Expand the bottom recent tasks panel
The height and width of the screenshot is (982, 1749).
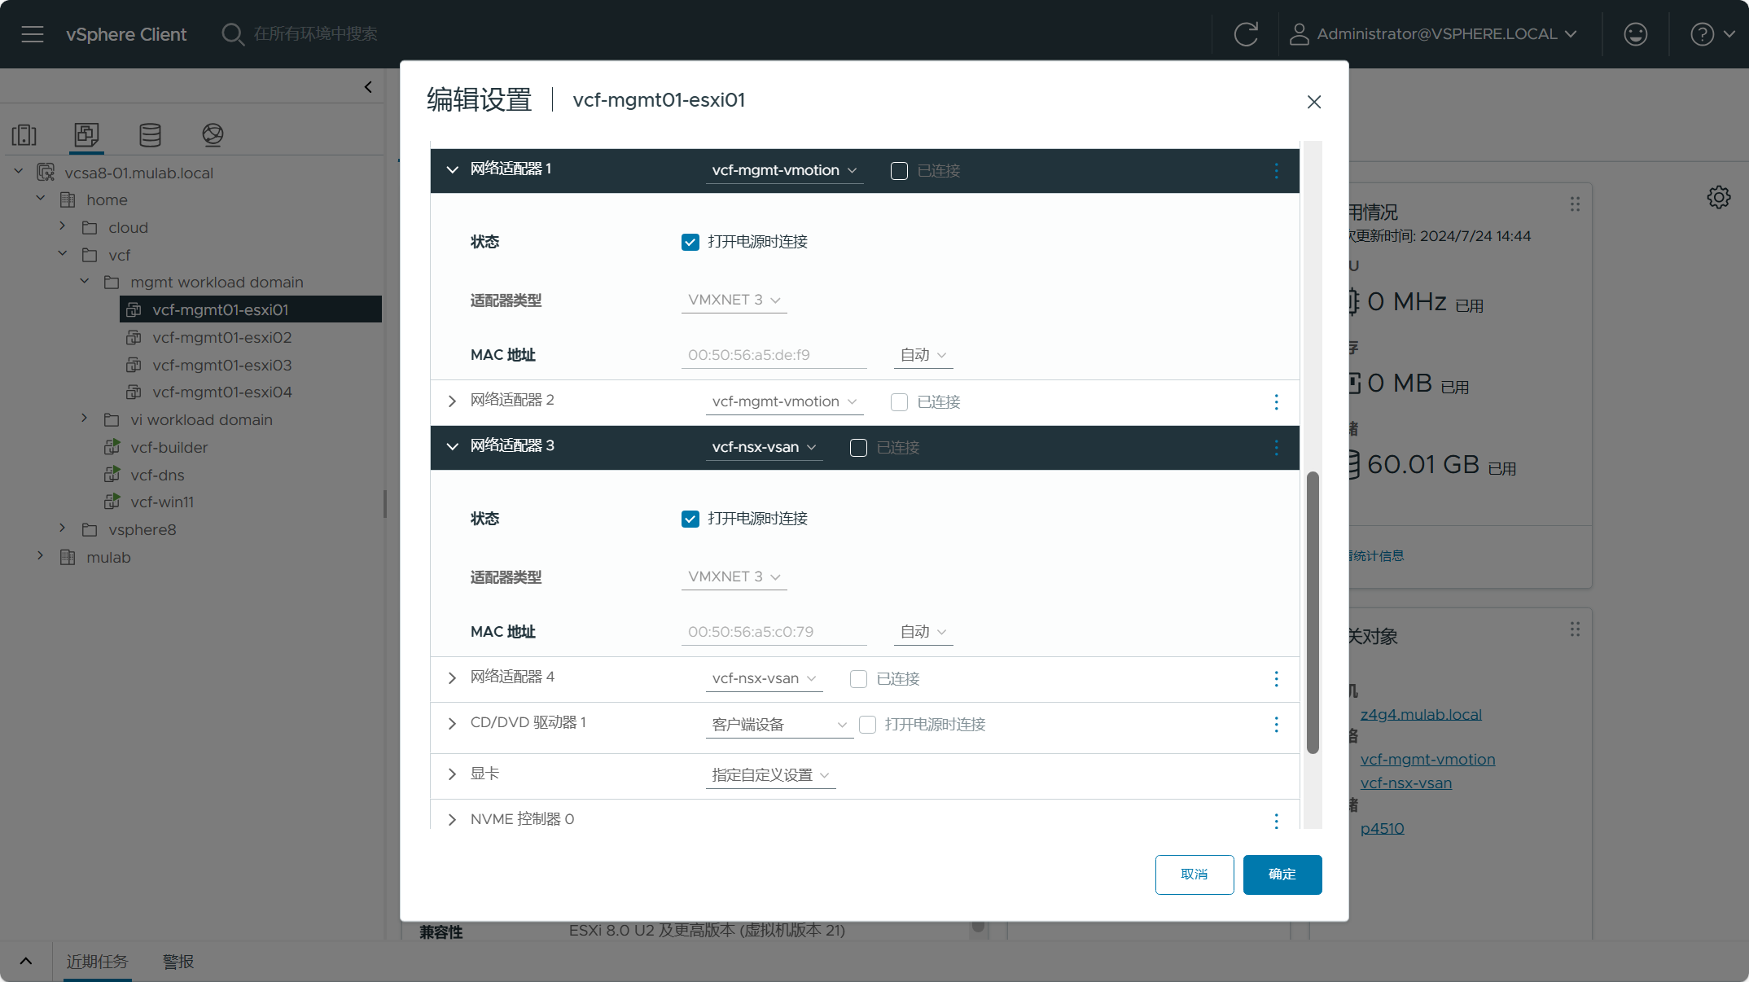(26, 962)
